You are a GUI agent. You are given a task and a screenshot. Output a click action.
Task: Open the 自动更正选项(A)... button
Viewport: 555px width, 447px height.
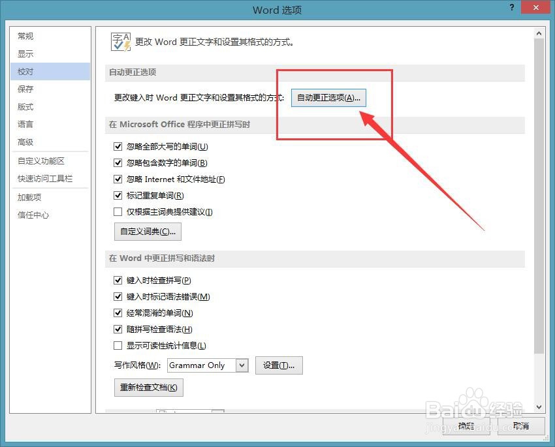(x=328, y=98)
